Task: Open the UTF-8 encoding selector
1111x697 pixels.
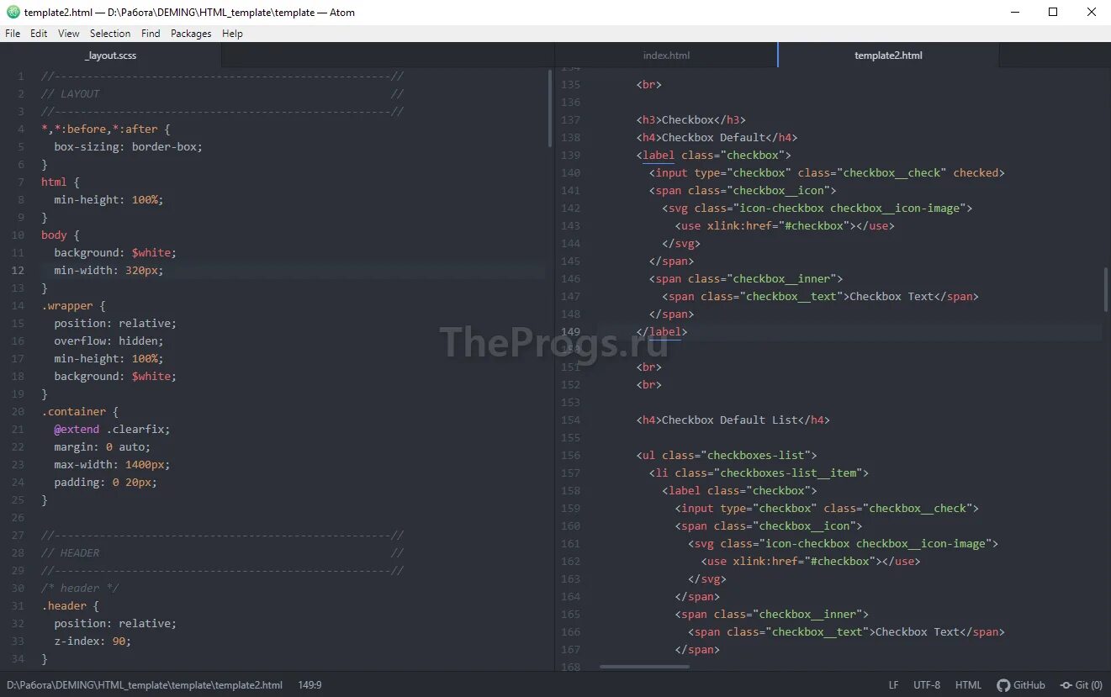Action: 926,684
